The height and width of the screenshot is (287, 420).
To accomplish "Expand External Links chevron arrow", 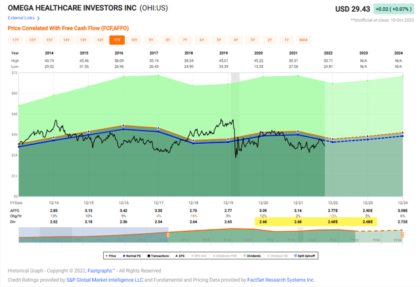I will tap(38, 18).
